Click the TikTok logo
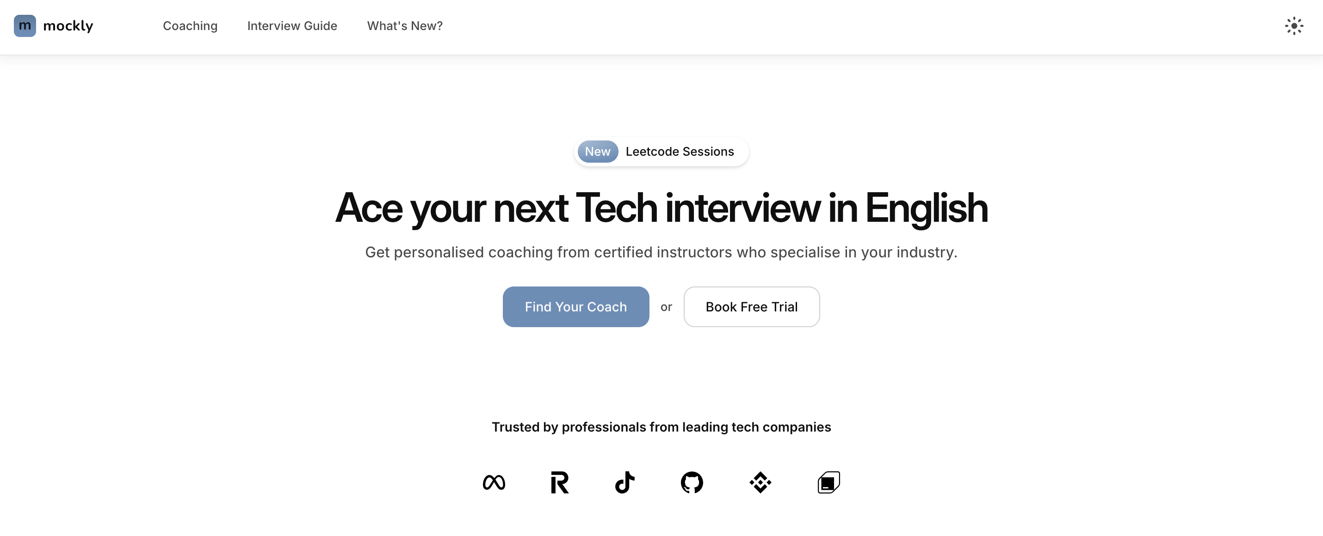The image size is (1323, 536). click(x=625, y=482)
